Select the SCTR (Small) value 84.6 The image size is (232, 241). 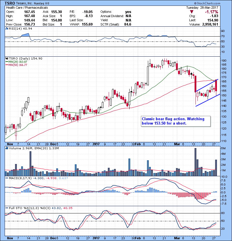coord(128,24)
